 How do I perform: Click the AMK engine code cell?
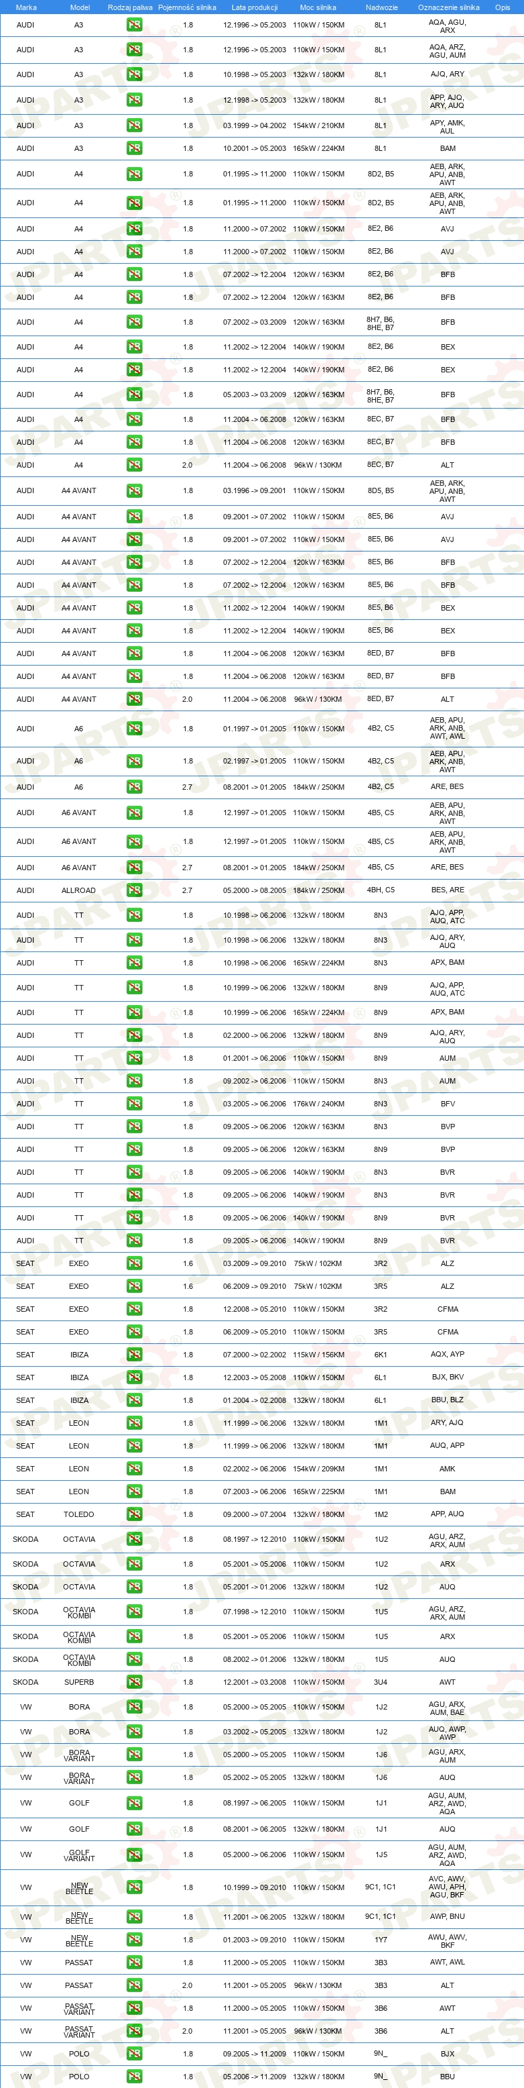(x=448, y=1469)
